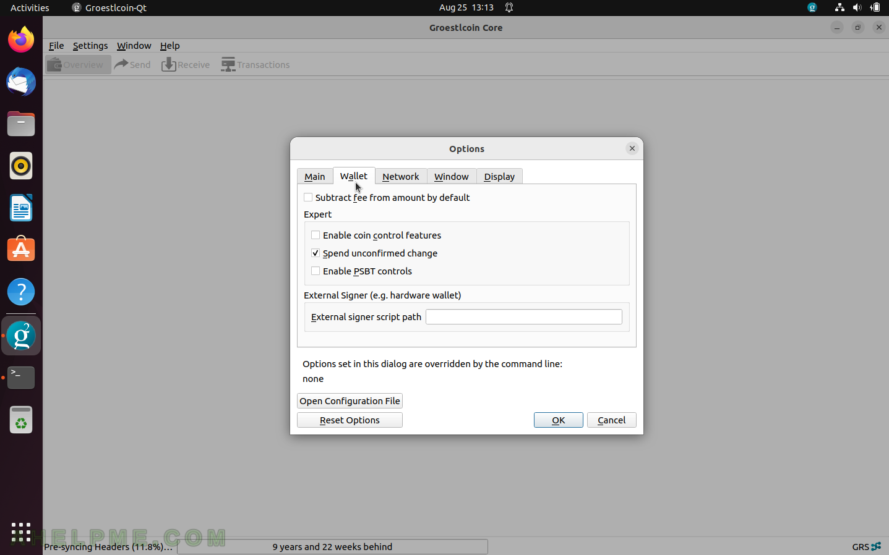This screenshot has width=889, height=555.
Task: Switch to the Network tab
Action: 401,177
